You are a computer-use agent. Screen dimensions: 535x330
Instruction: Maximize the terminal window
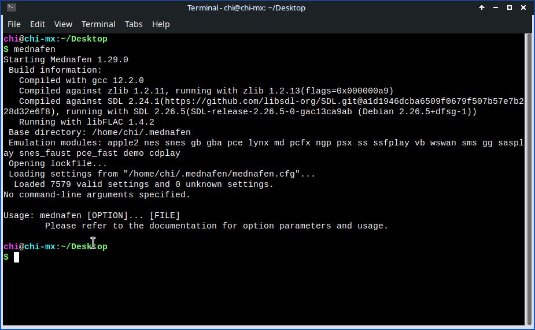pyautogui.click(x=510, y=7)
